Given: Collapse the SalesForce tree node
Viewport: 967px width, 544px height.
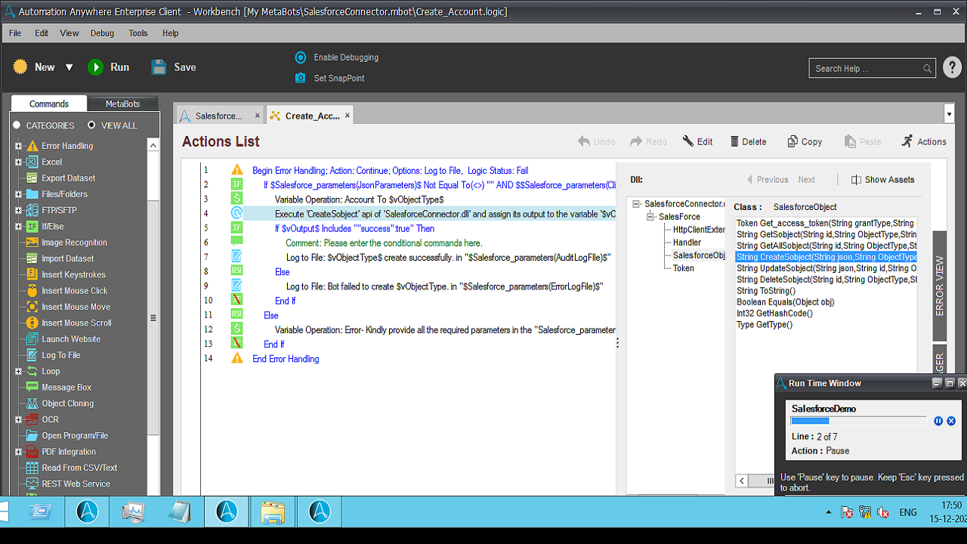Looking at the screenshot, I should [649, 217].
